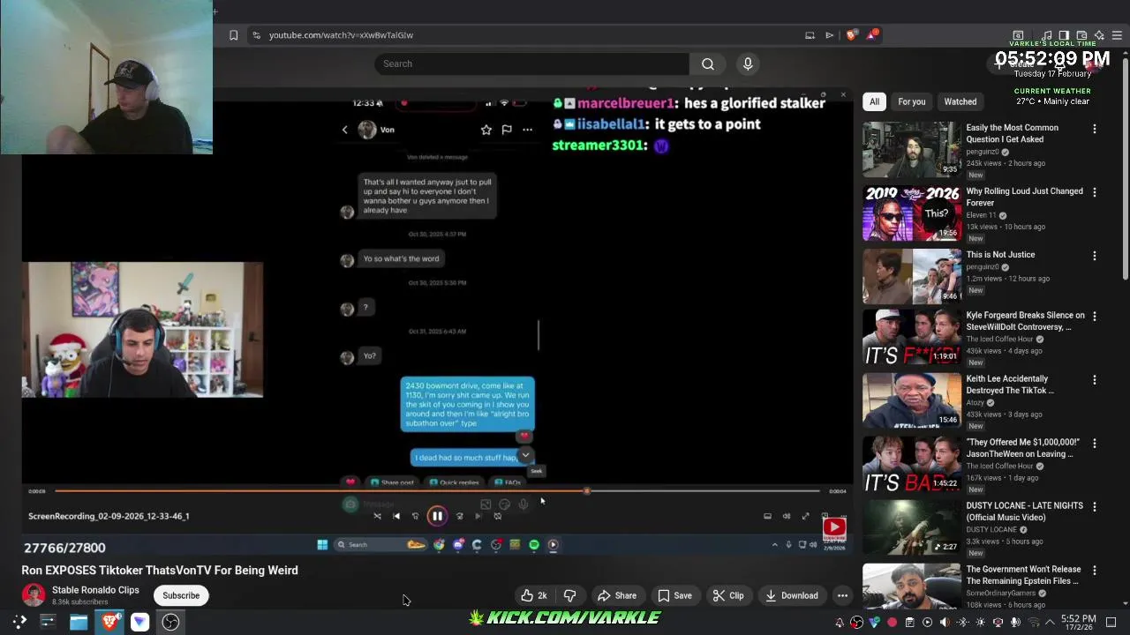This screenshot has height=635, width=1130.
Task: Open options menu for Keith Lee Accidentally Destroyed video
Action: (x=1095, y=379)
